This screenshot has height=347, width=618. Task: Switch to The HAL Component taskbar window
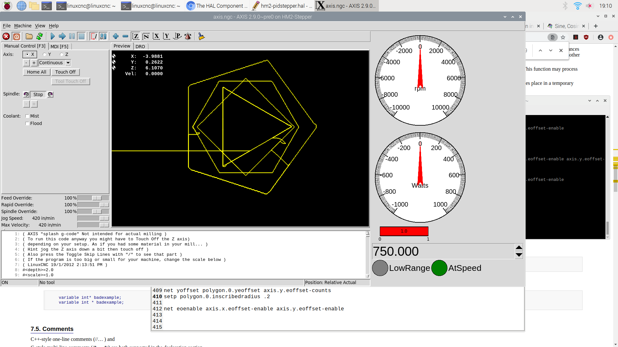click(218, 6)
